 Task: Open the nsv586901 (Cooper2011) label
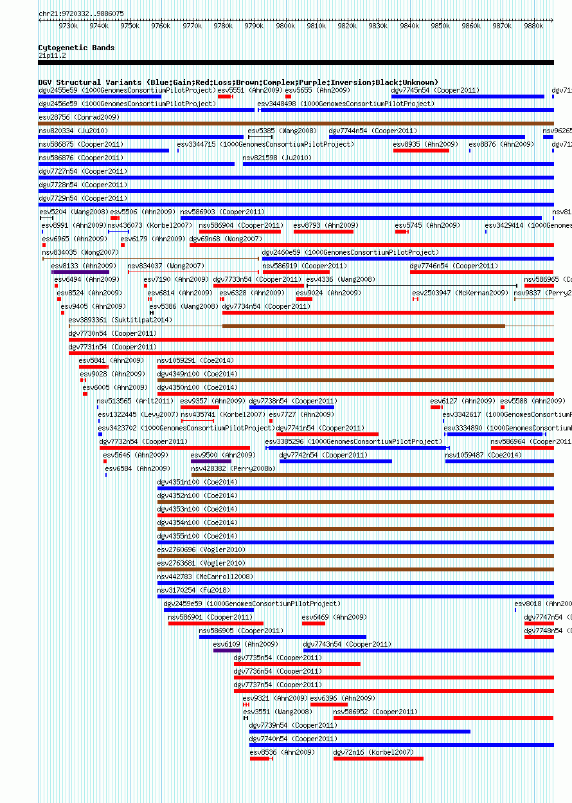pyautogui.click(x=211, y=617)
